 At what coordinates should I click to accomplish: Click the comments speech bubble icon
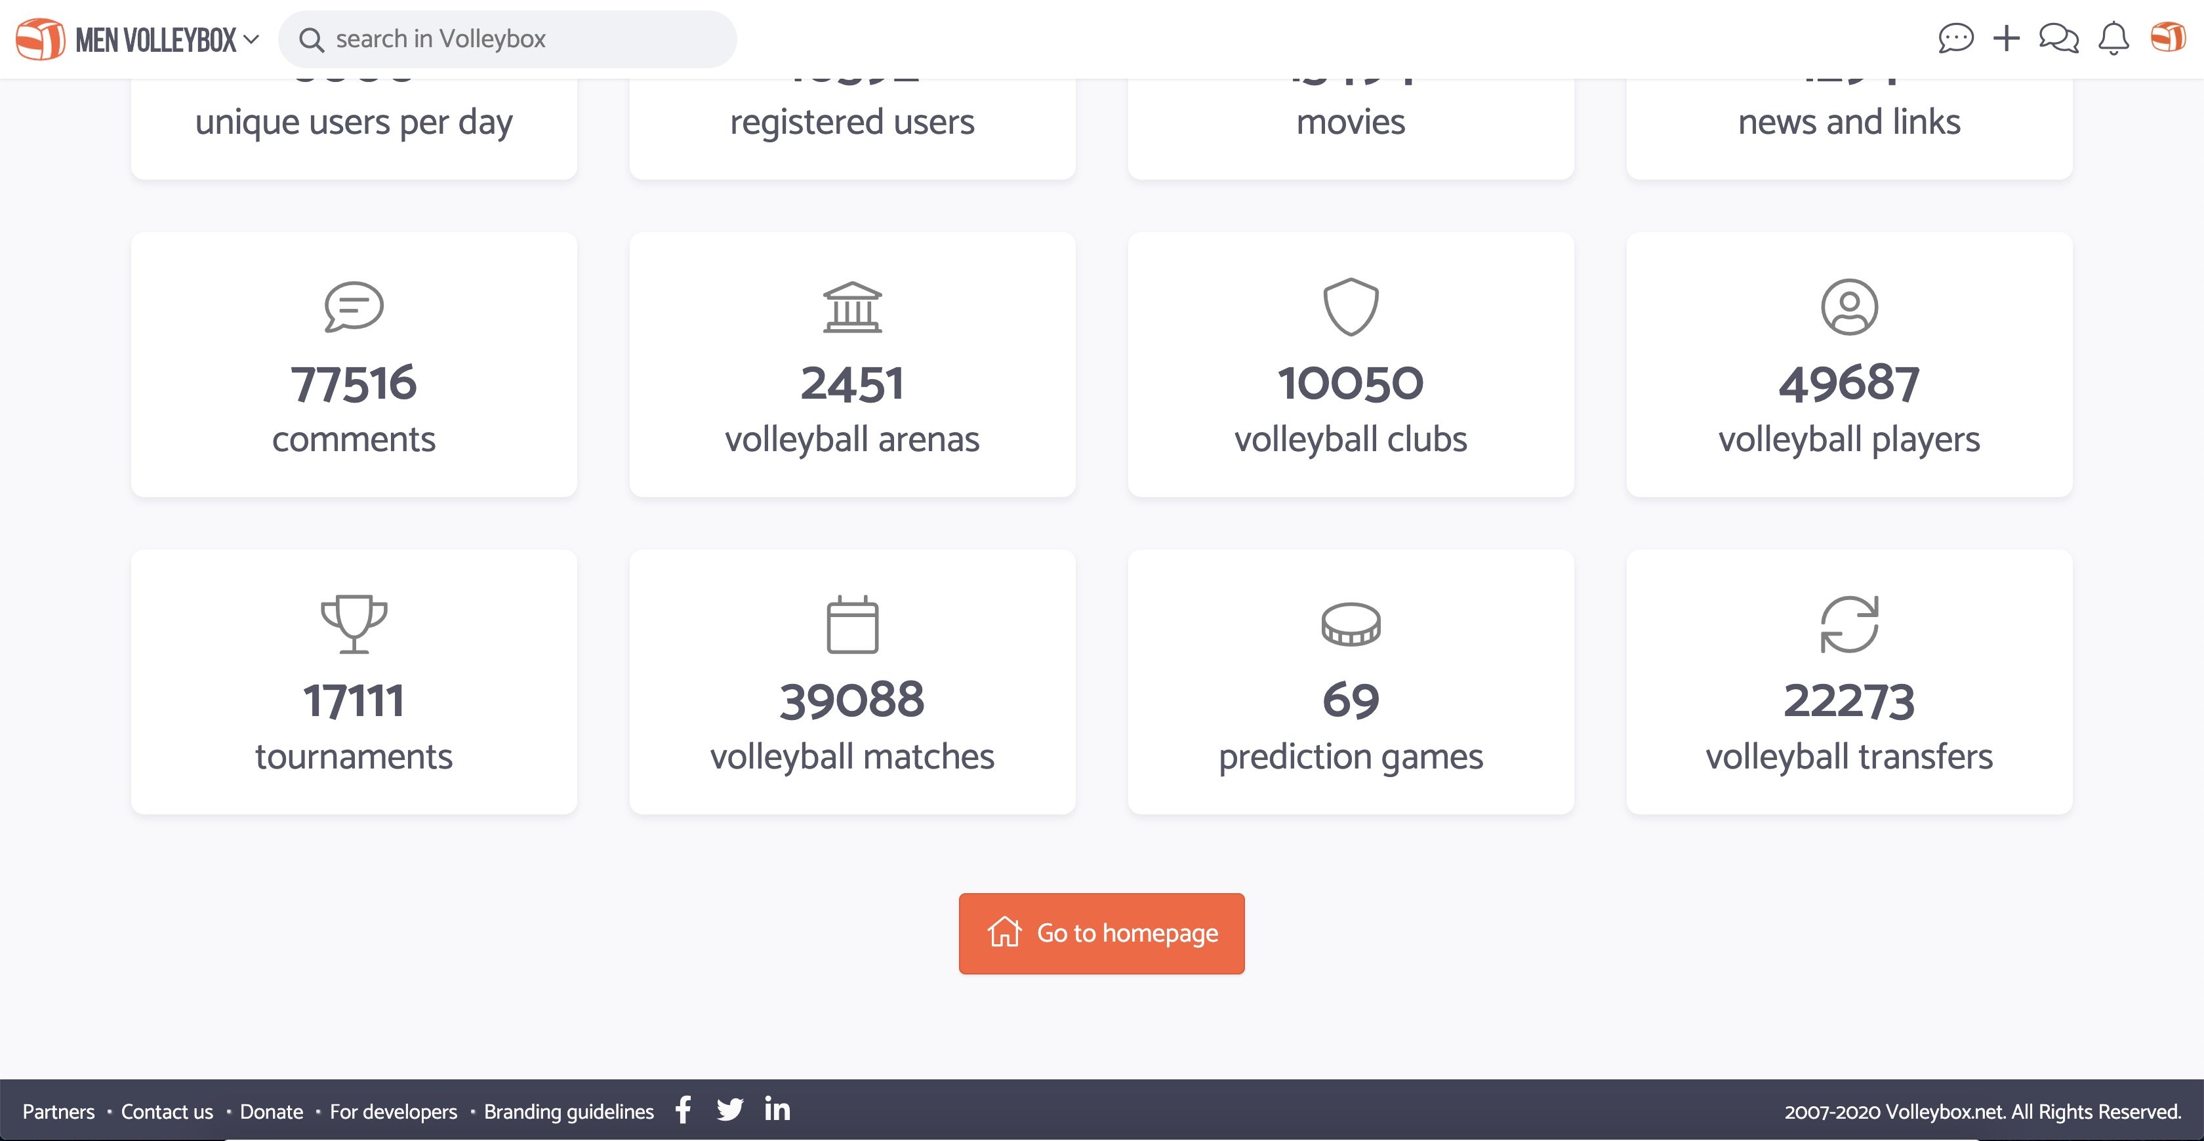pyautogui.click(x=354, y=307)
